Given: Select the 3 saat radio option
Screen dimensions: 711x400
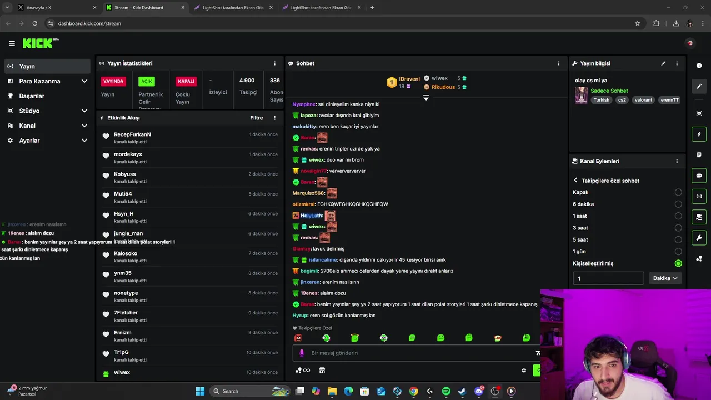Looking at the screenshot, I should [x=678, y=228].
